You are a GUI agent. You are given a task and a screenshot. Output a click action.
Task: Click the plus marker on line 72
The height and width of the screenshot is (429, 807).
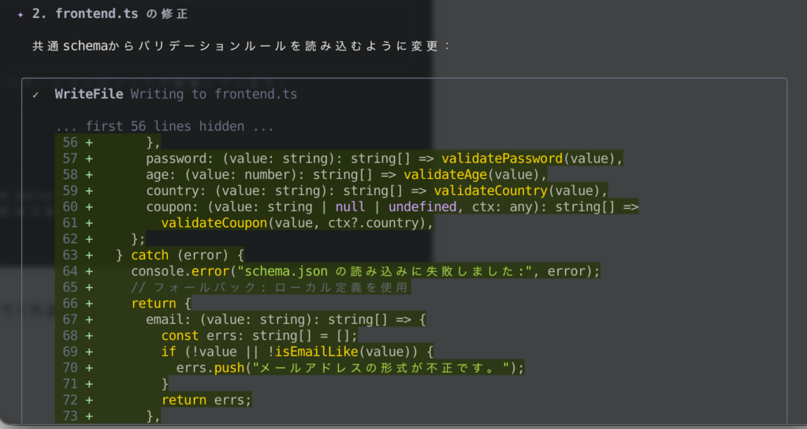[88, 401]
